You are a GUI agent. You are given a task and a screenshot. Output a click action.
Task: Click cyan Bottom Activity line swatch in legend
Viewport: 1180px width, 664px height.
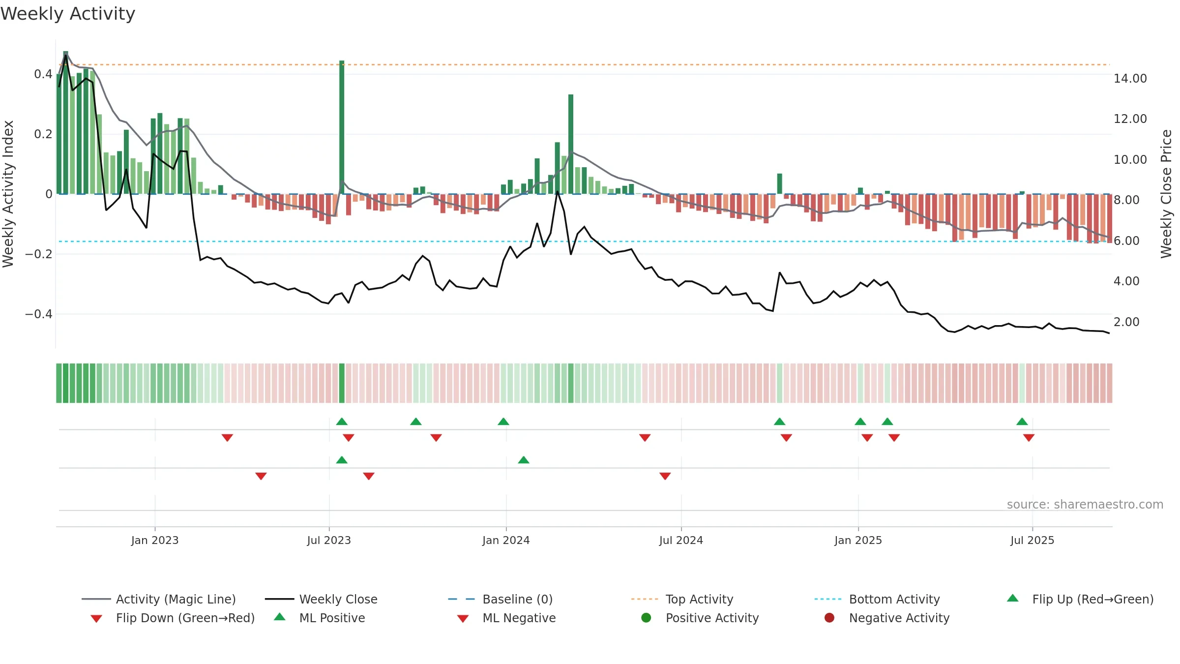[828, 599]
